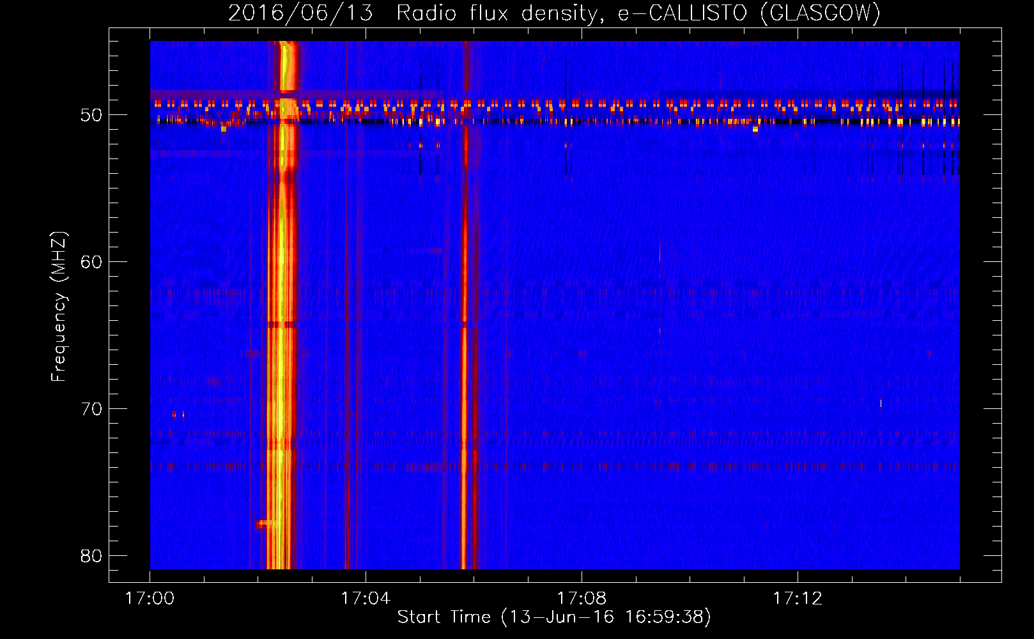
Task: Click the horizontal interference band near 50 MHz
Action: tap(555, 112)
